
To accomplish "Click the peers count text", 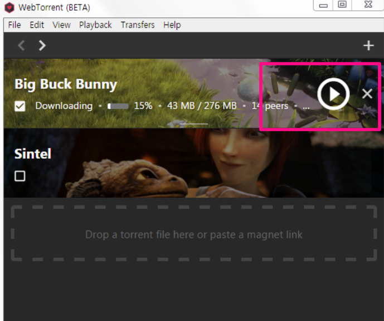I will (270, 106).
